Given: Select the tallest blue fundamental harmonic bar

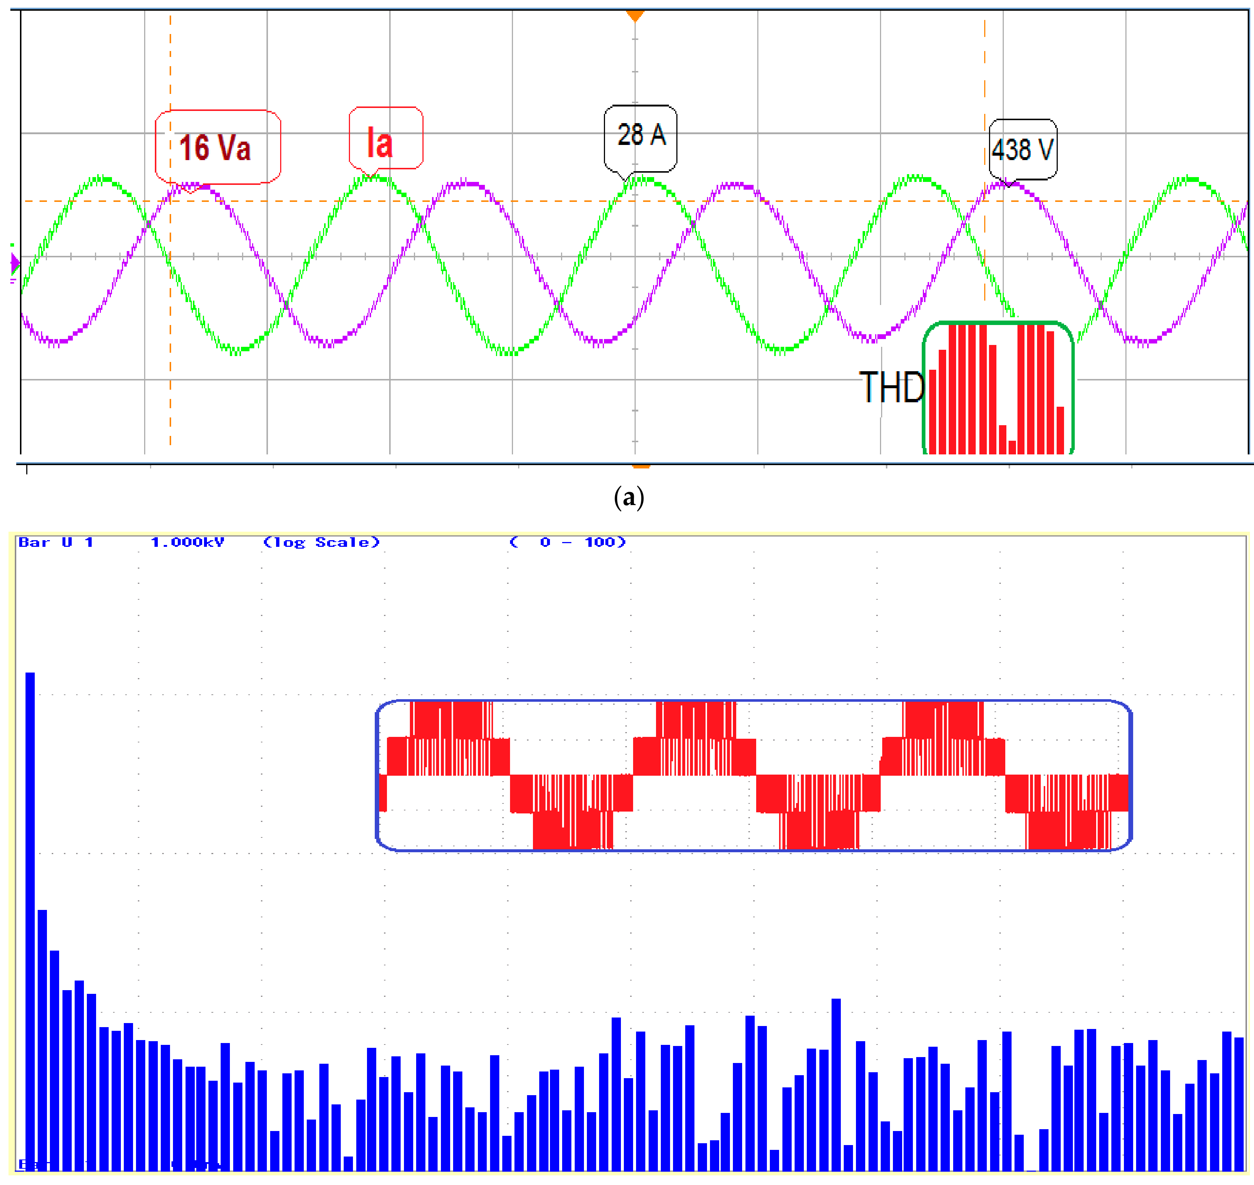Looking at the screenshot, I should click(30, 916).
